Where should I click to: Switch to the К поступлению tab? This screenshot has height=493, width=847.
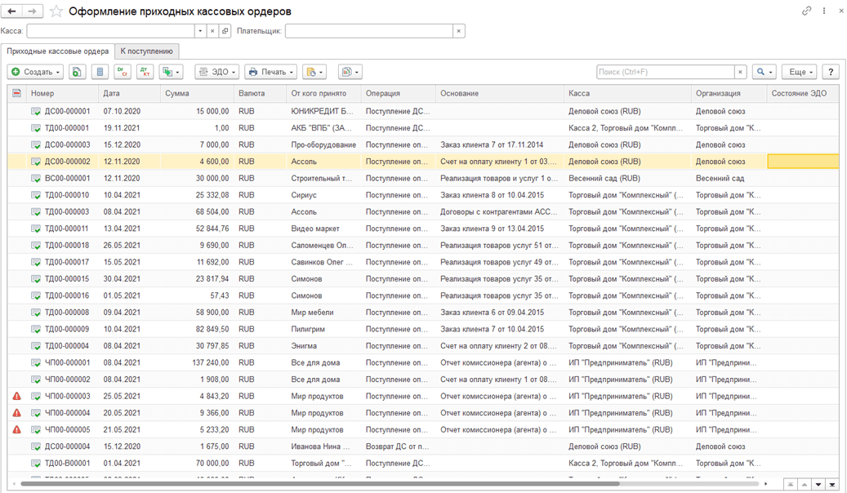coord(146,51)
